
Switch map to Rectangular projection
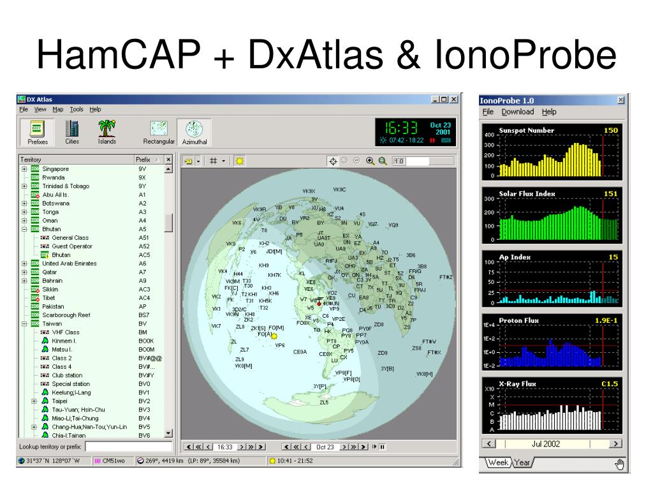click(159, 132)
